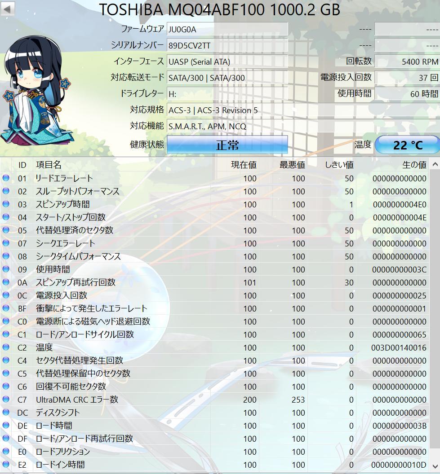Select worst value 253 for UltraDMA CRC
This screenshot has width=440, height=474.
[x=298, y=399]
